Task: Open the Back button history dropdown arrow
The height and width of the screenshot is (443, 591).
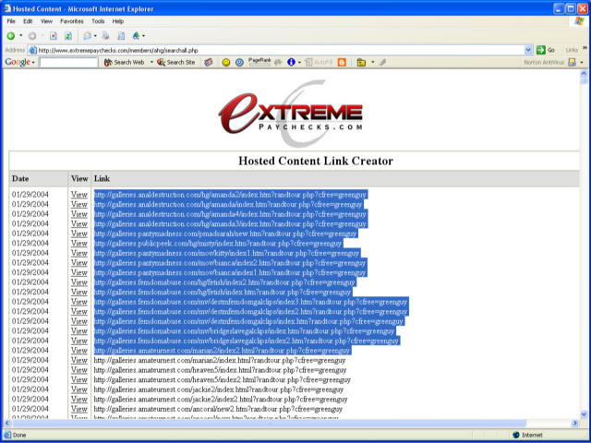Action: tap(21, 35)
